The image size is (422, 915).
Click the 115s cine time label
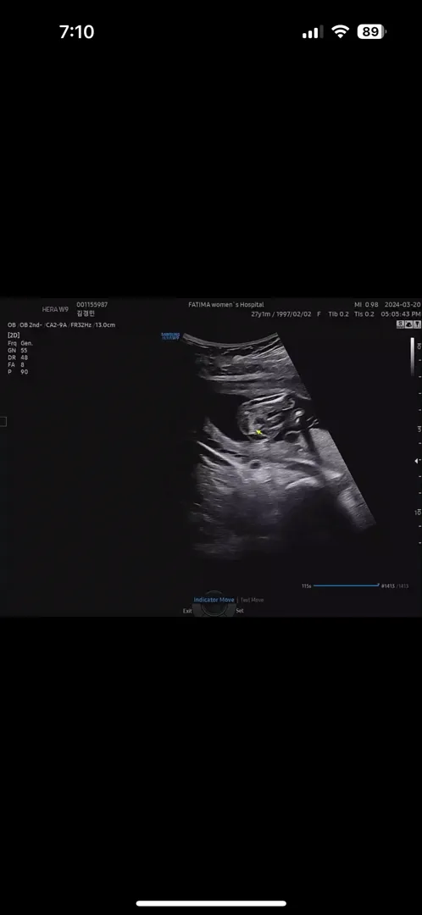pyautogui.click(x=307, y=586)
